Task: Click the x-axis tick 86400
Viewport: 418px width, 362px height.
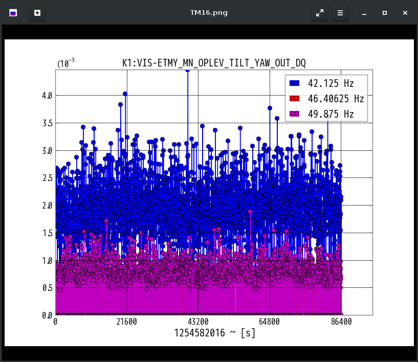Action: pos(341,322)
